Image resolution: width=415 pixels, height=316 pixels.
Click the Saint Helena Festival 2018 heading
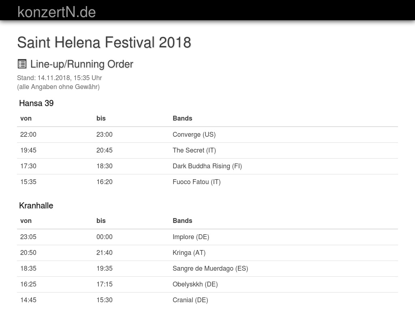[104, 42]
